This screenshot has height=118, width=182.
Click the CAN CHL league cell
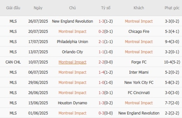tap(13, 62)
